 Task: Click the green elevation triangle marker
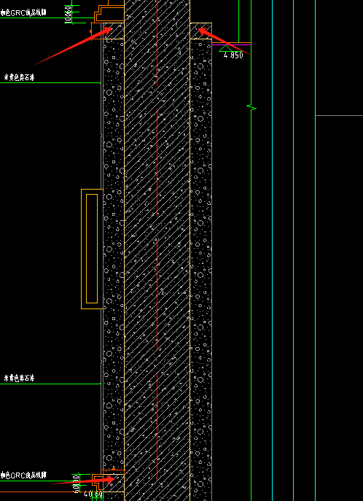tap(225, 48)
